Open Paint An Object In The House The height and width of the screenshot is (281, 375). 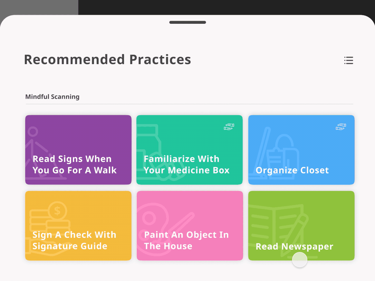pos(190,225)
